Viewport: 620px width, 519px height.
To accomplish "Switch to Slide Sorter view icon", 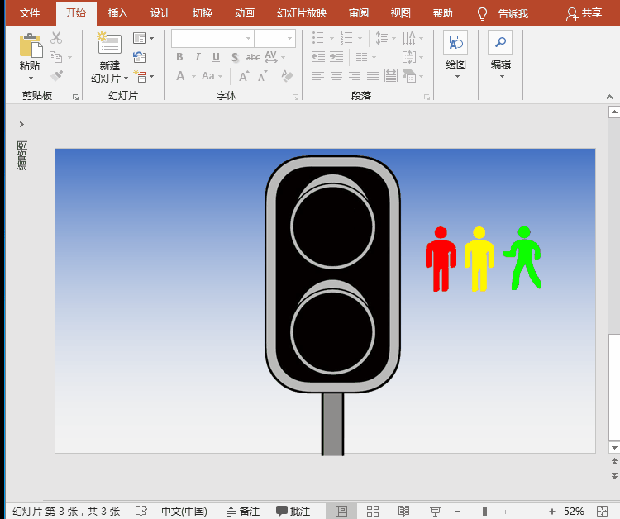I will (373, 511).
